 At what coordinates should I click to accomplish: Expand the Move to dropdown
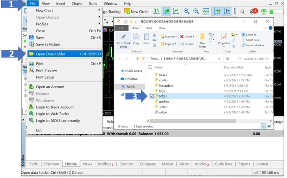coord(176,37)
